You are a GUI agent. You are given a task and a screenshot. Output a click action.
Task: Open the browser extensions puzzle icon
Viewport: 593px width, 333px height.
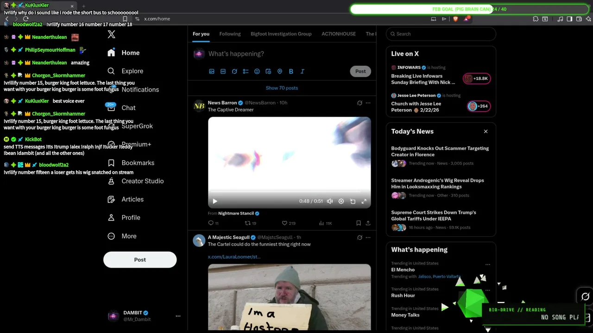coord(536,19)
